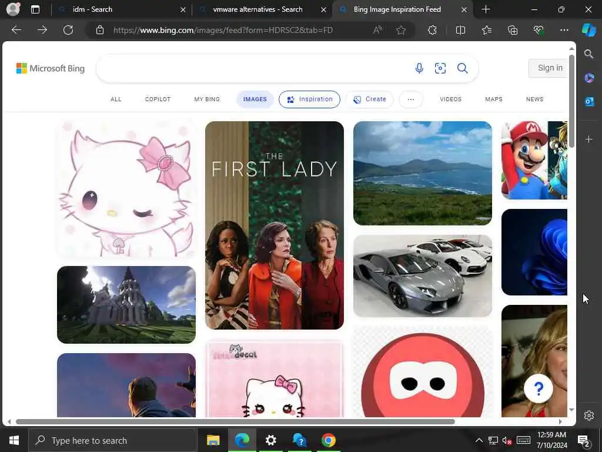Click Bing search magnifier button
The width and height of the screenshot is (602, 452).
pyautogui.click(x=463, y=68)
